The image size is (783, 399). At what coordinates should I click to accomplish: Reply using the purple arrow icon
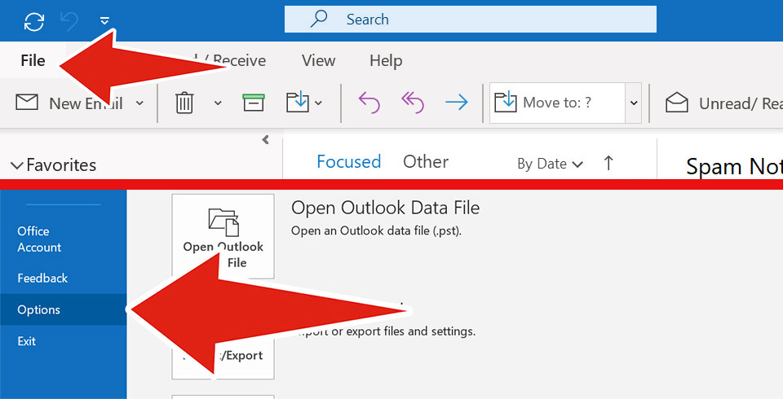tap(369, 103)
